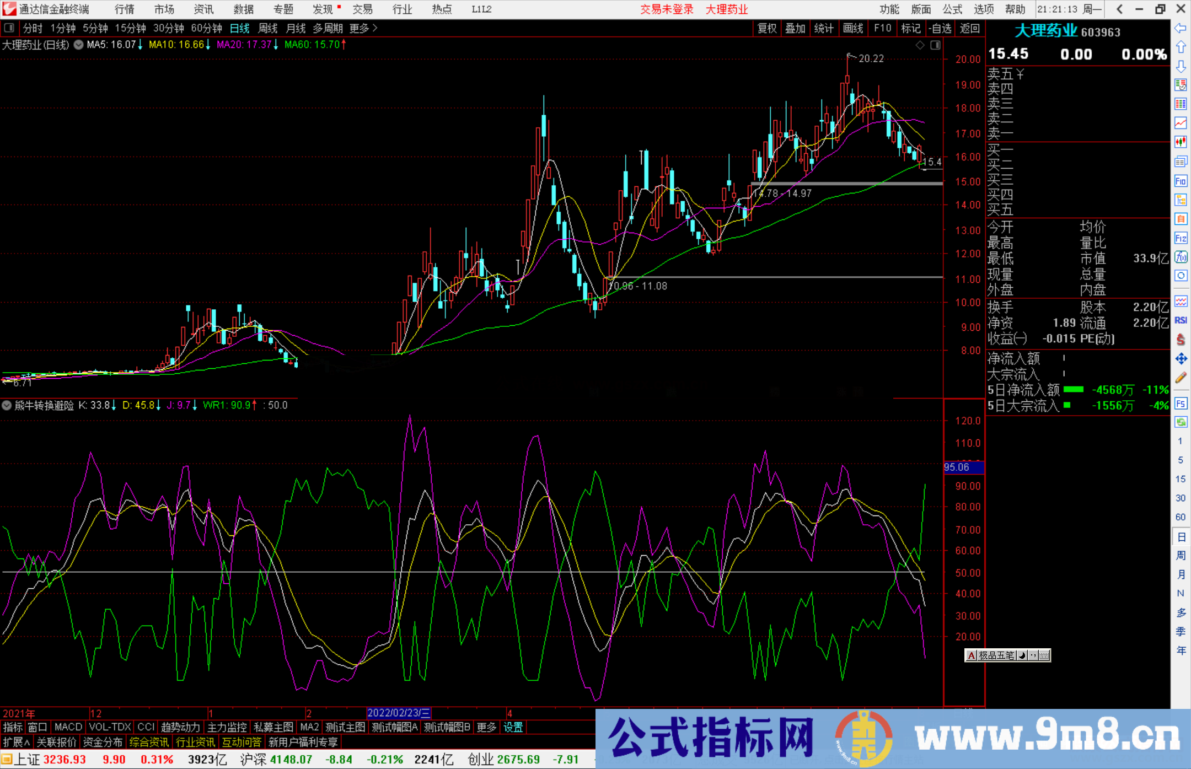Click the 2022/02/23 date marker on timeline
Image resolution: width=1191 pixels, height=769 pixels.
(399, 713)
